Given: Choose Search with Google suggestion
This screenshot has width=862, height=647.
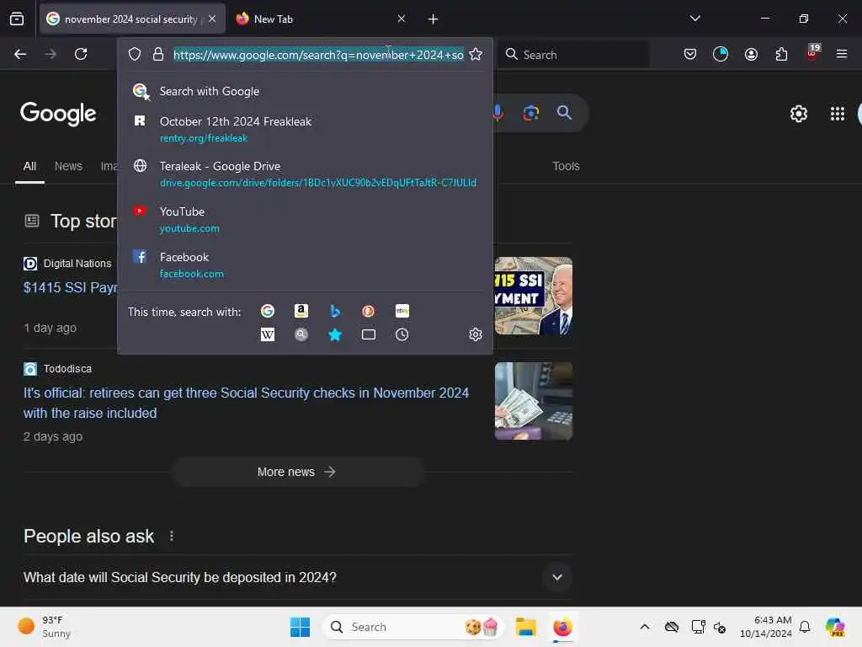Looking at the screenshot, I should pyautogui.click(x=305, y=91).
